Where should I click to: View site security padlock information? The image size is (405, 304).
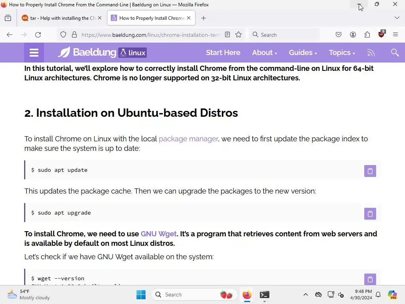(74, 35)
